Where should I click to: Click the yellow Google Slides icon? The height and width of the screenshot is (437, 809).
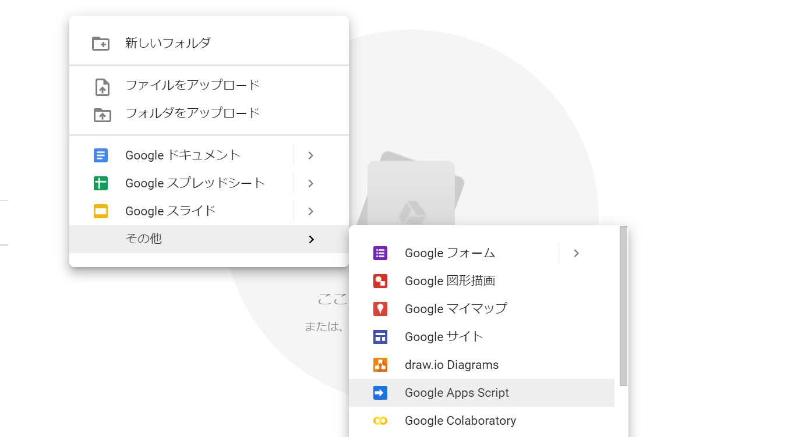pos(101,211)
